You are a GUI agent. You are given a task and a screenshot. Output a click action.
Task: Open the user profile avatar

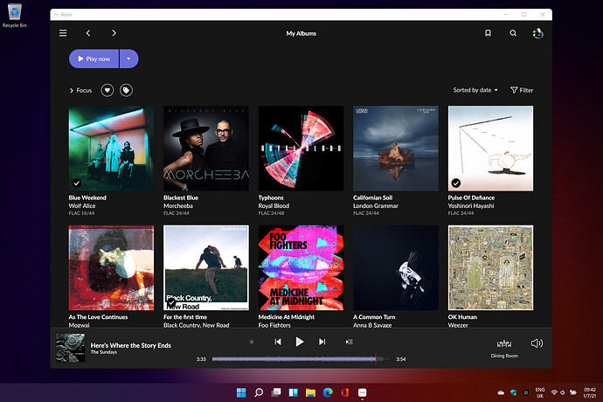point(537,33)
